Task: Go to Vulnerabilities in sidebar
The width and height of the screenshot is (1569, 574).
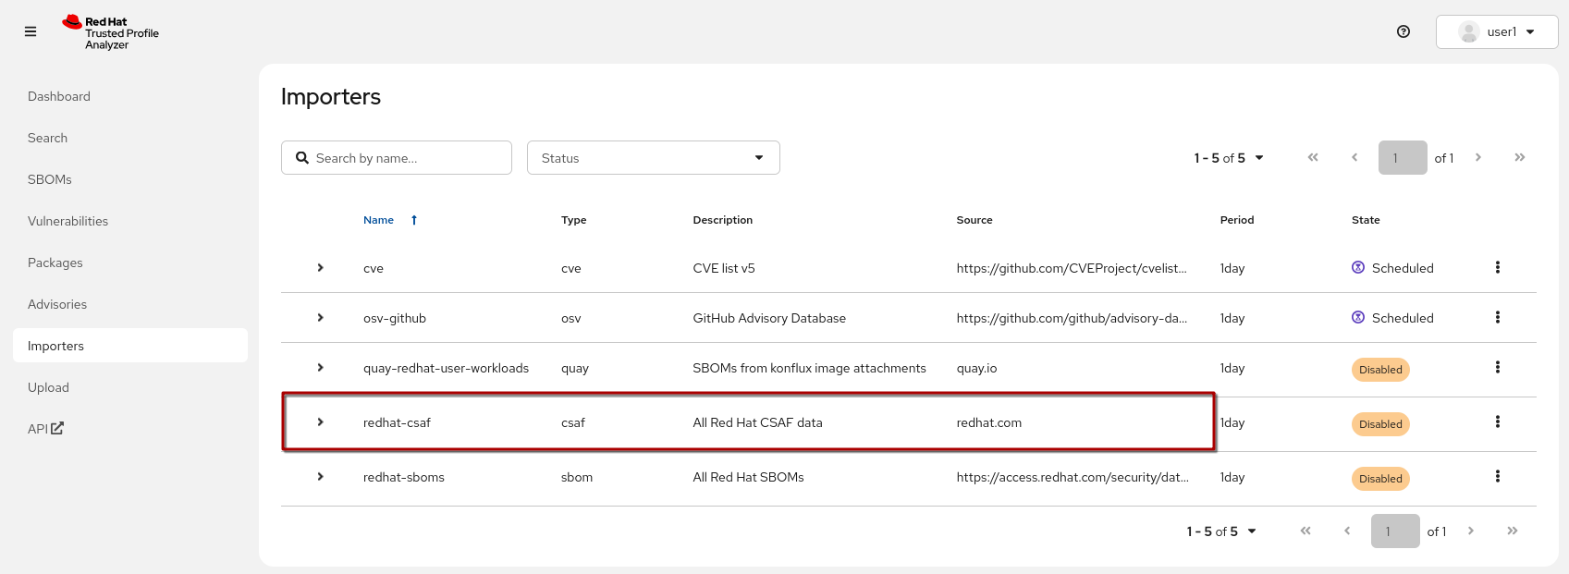Action: (67, 221)
